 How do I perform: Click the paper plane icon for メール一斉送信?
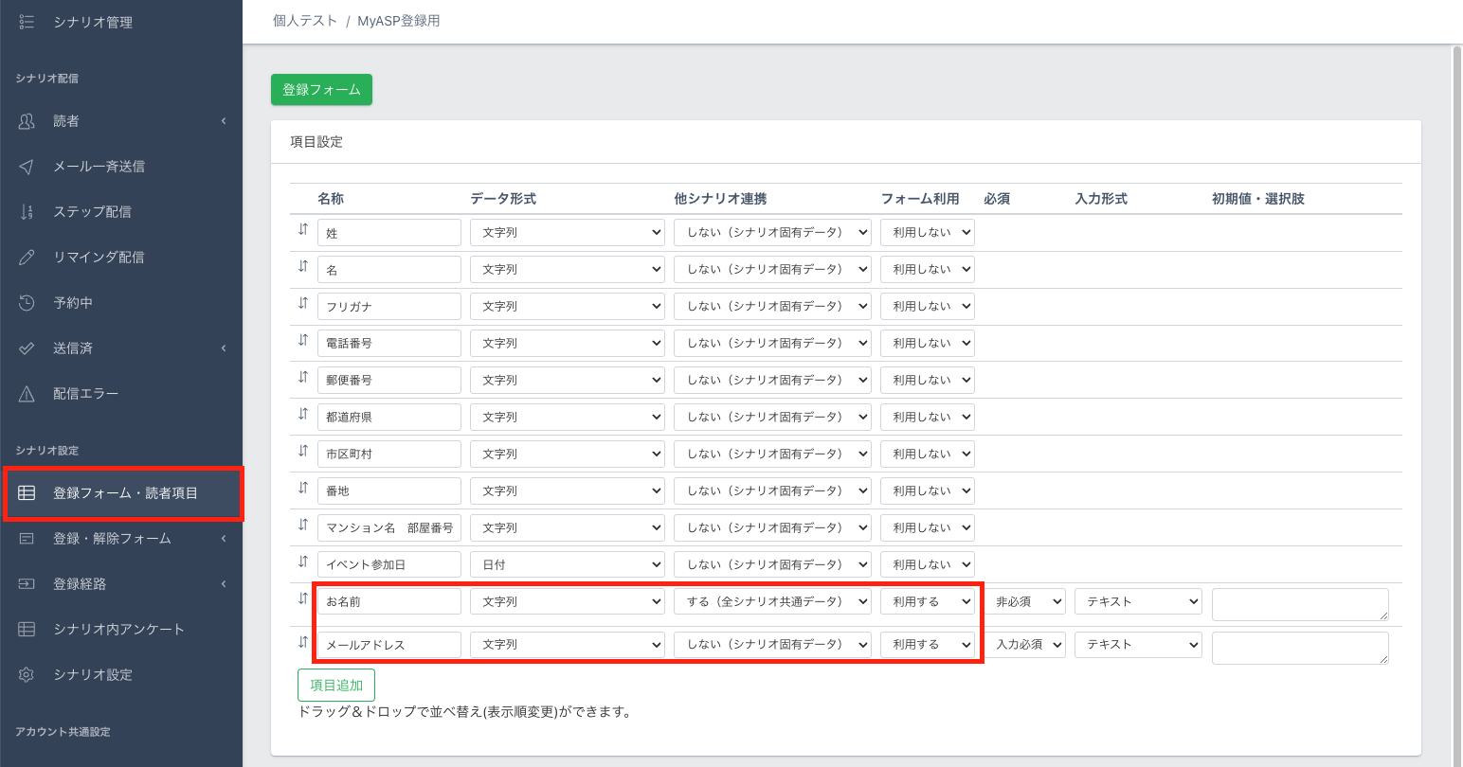(x=27, y=167)
